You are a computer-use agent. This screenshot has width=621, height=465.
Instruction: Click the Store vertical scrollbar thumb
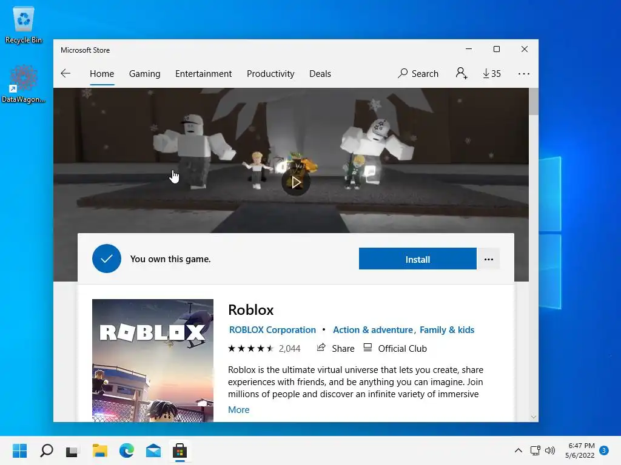(x=534, y=101)
